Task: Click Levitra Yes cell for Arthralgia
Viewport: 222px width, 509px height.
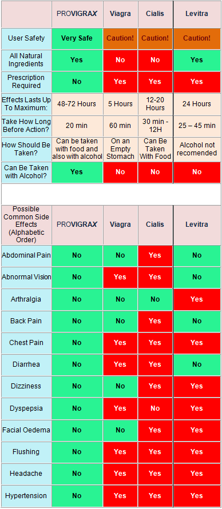Action: coord(197,299)
